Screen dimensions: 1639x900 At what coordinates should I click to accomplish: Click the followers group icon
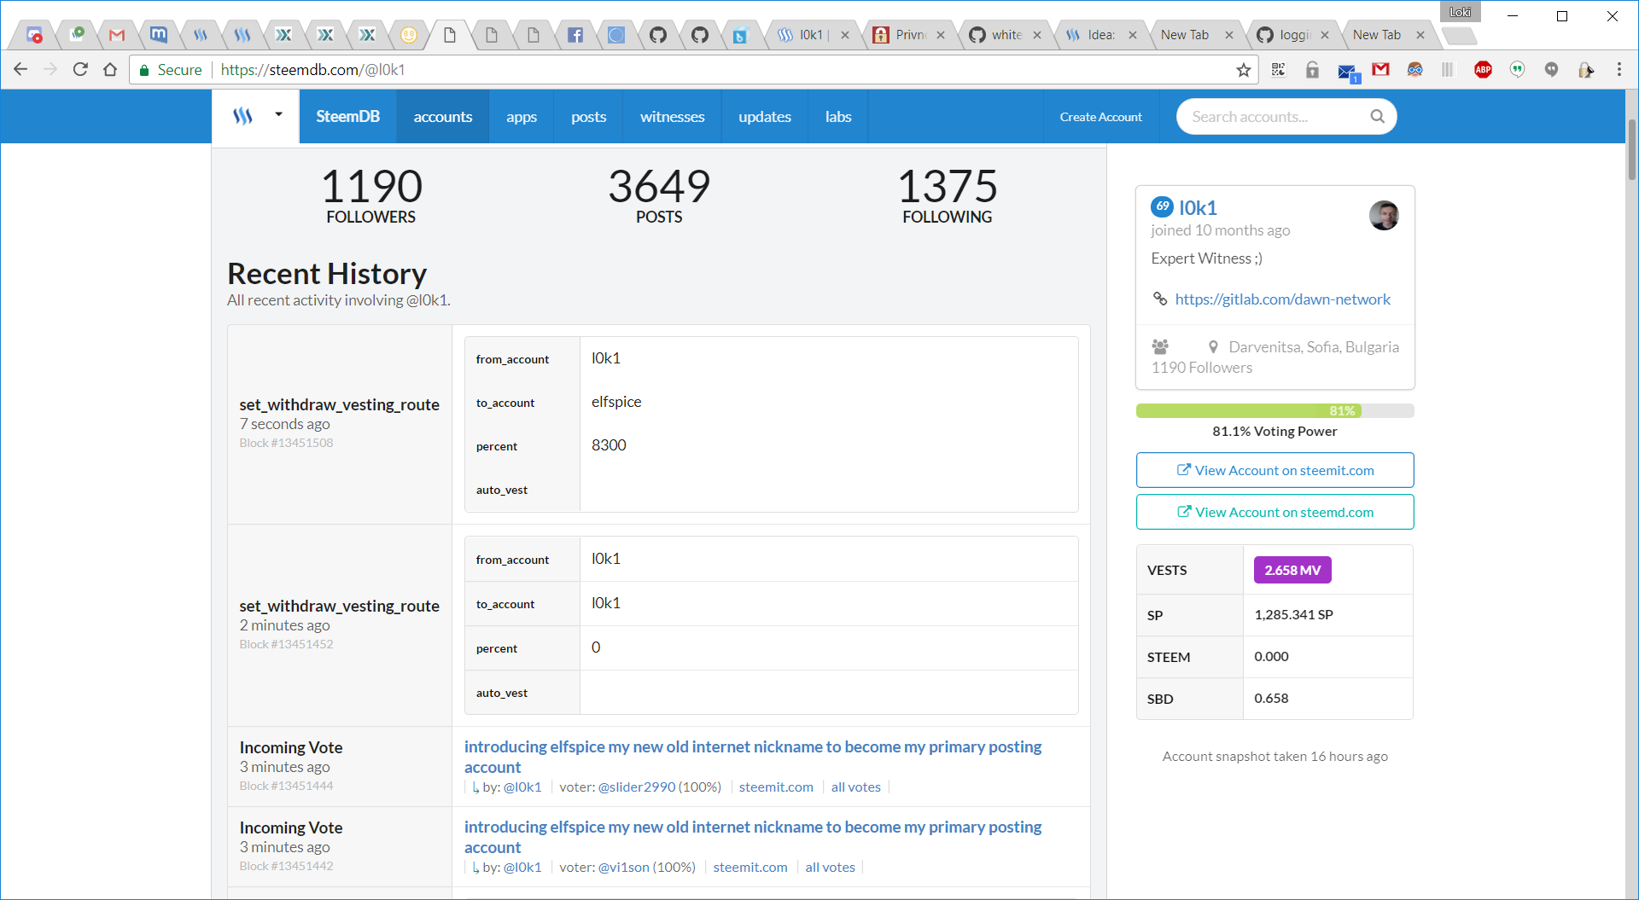1160,346
